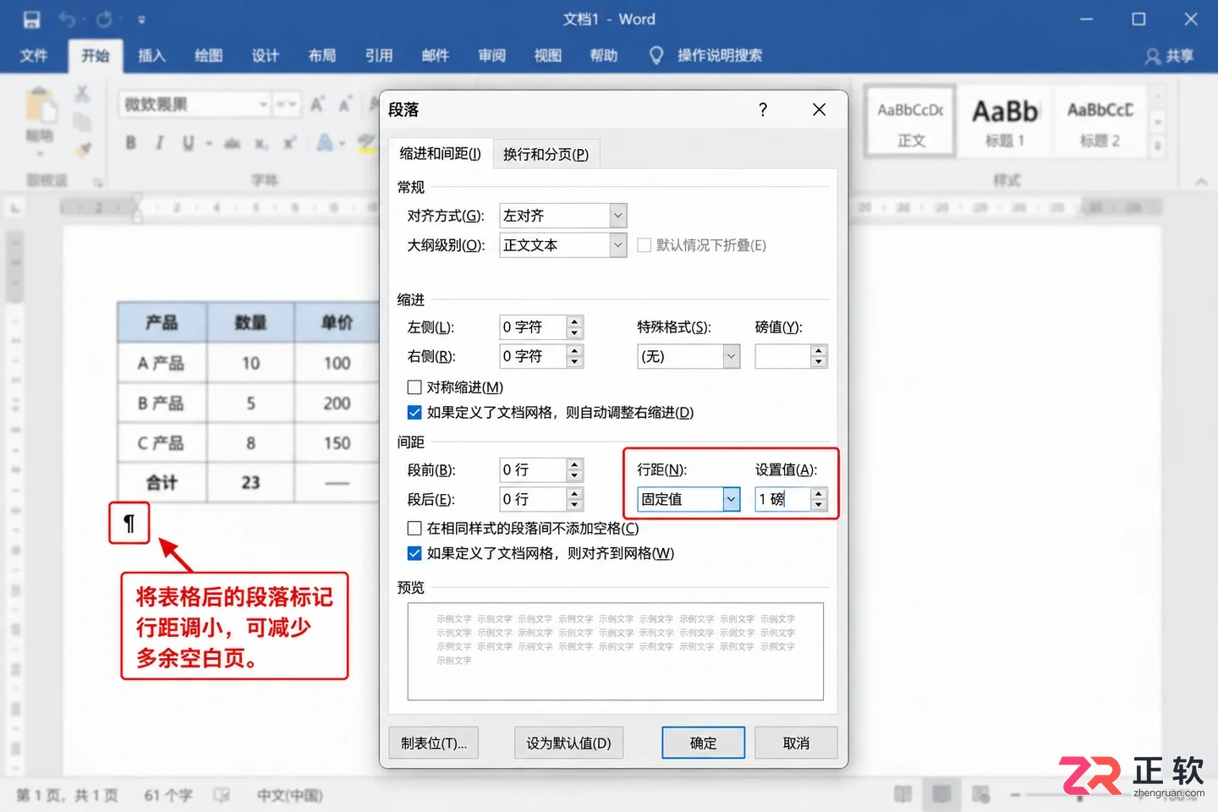The image size is (1218, 812).
Task: Toggle Italic formatting
Action: click(x=159, y=143)
